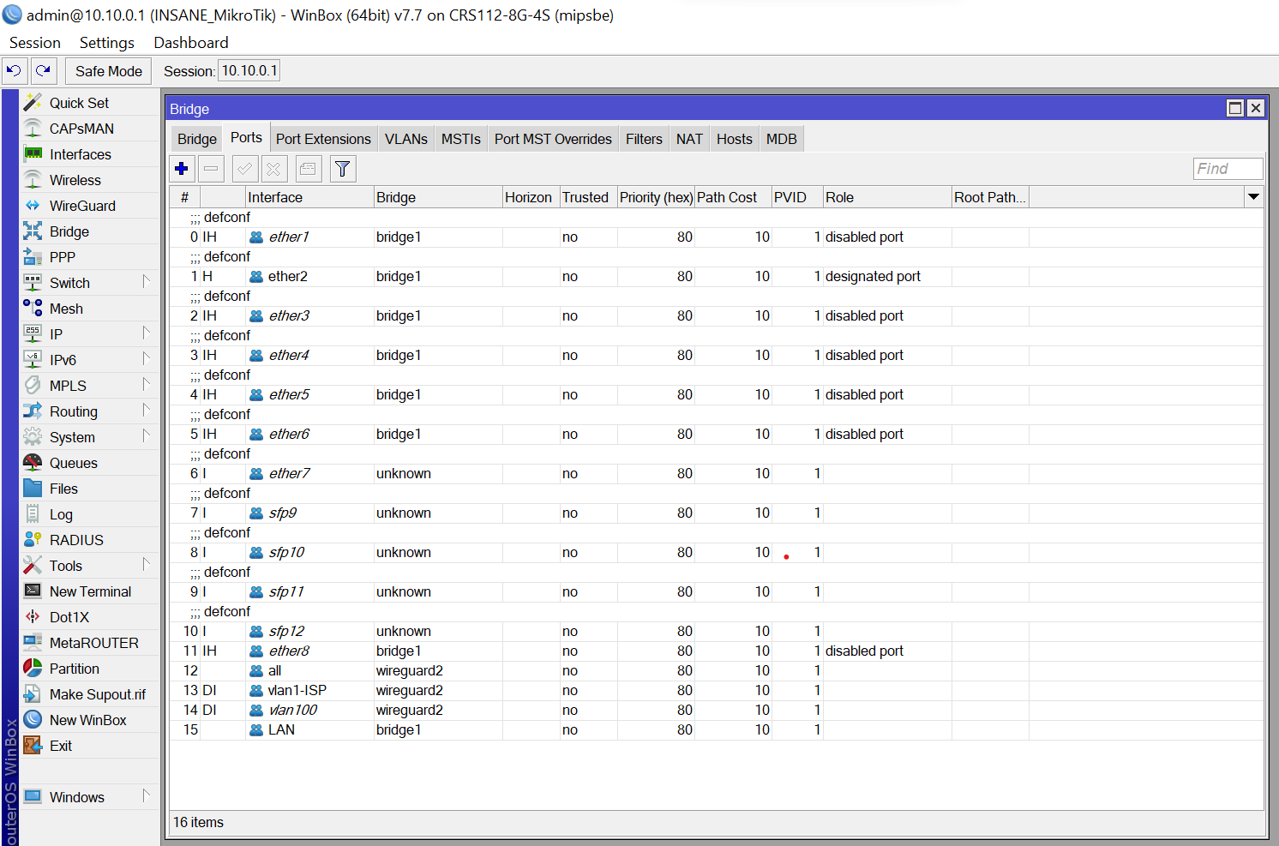Click the Make Supout.rif icon
Image resolution: width=1279 pixels, height=846 pixels.
33,694
